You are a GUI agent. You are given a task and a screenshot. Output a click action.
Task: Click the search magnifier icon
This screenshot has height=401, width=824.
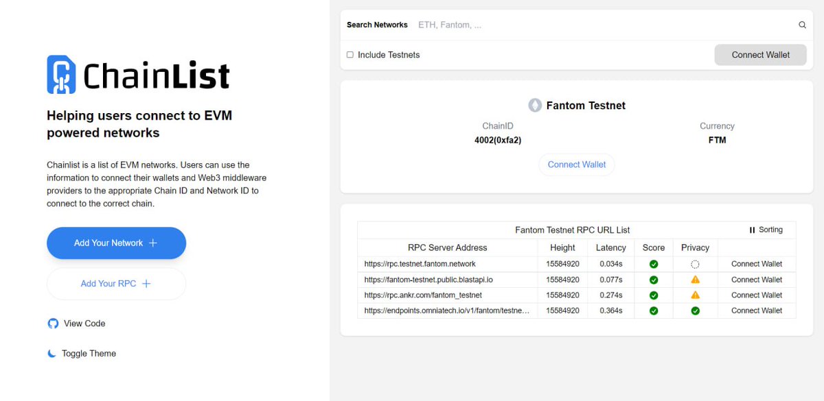pos(802,25)
